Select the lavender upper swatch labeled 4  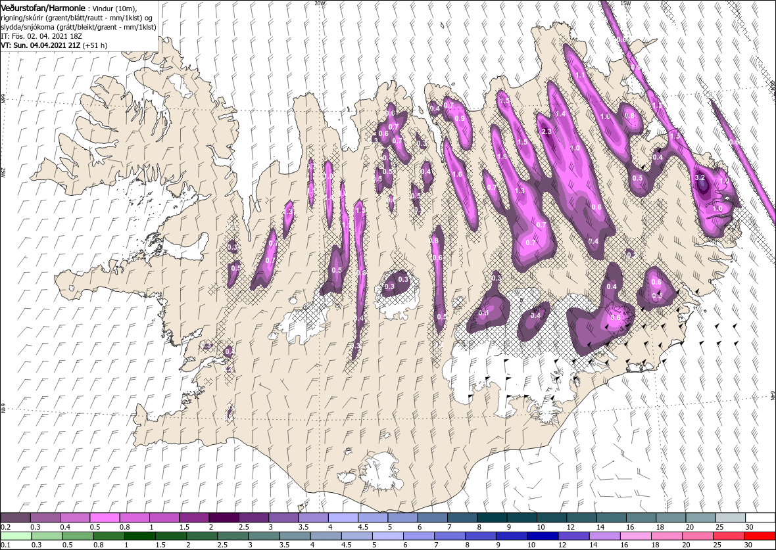(x=343, y=518)
